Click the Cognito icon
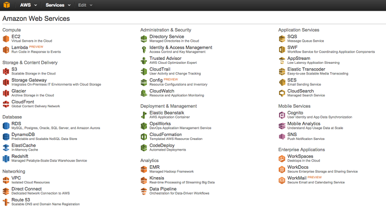386x211 pixels. pos(282,115)
